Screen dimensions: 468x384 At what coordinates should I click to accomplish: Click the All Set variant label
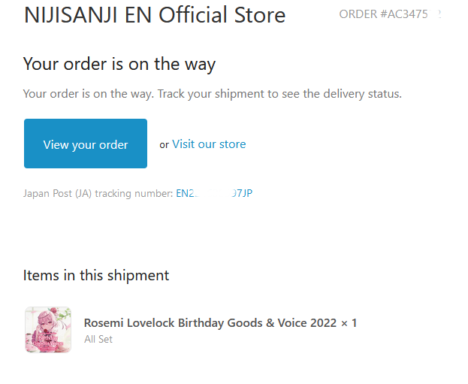(x=98, y=339)
